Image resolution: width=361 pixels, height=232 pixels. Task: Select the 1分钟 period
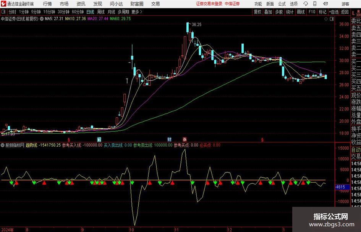pos(24,12)
